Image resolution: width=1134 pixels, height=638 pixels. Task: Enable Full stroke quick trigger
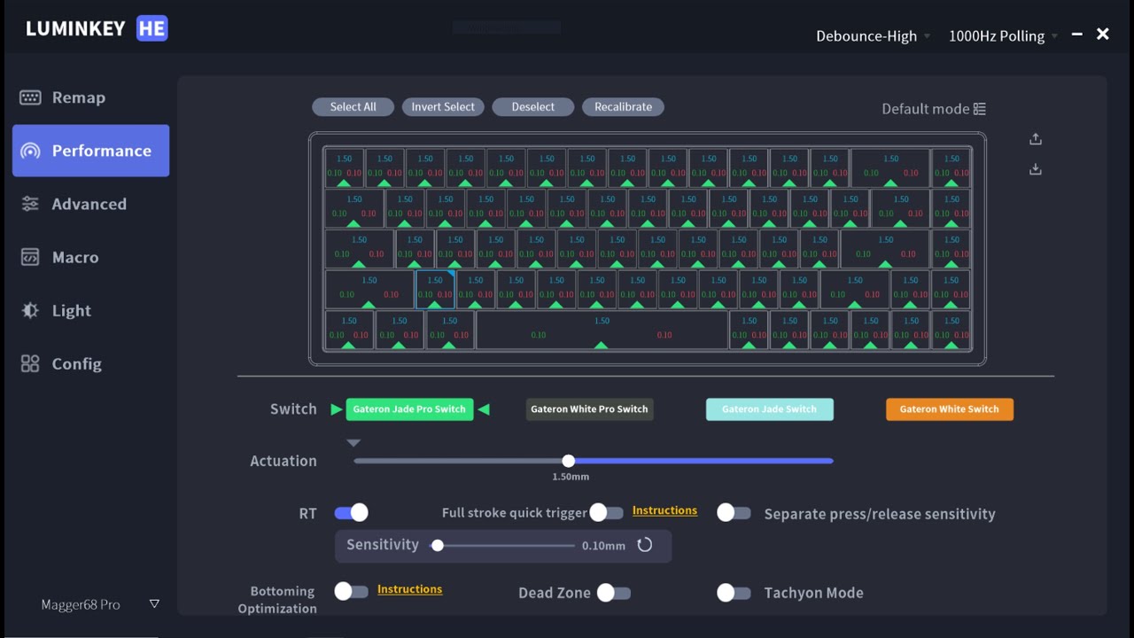(x=607, y=512)
